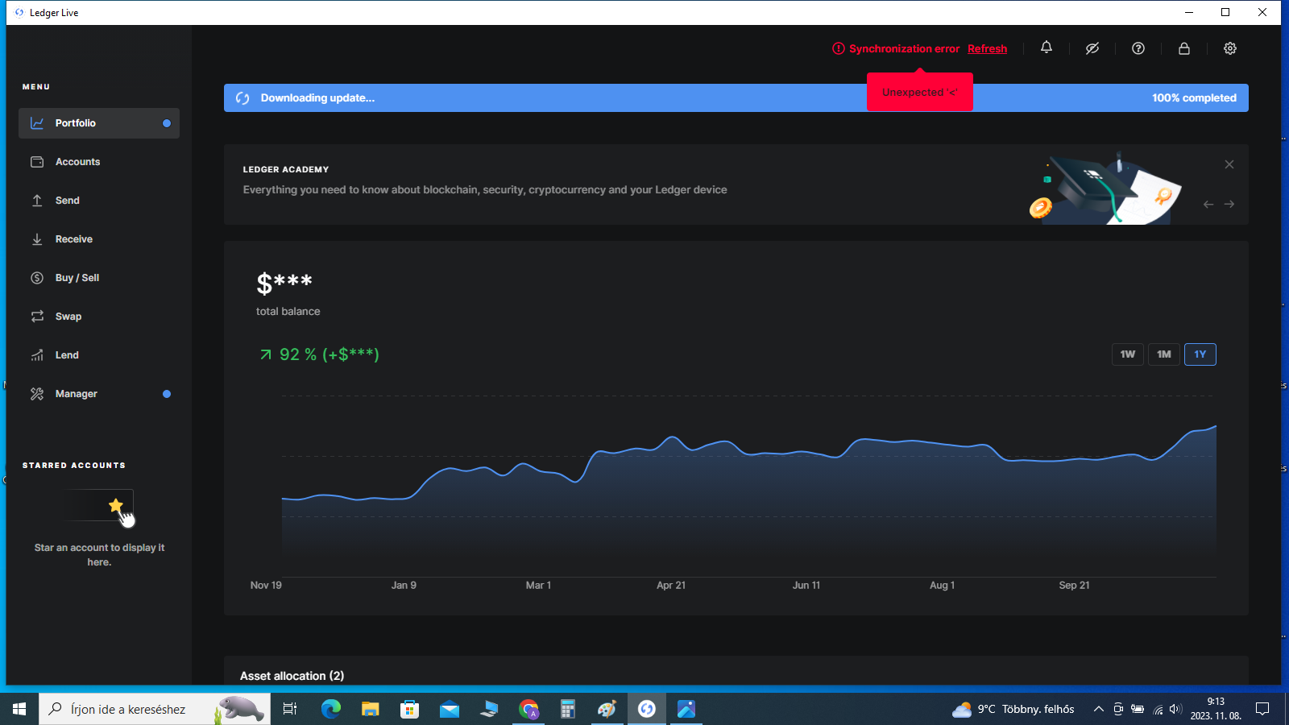Click the Swap arrows icon
The image size is (1289, 725).
(x=37, y=317)
